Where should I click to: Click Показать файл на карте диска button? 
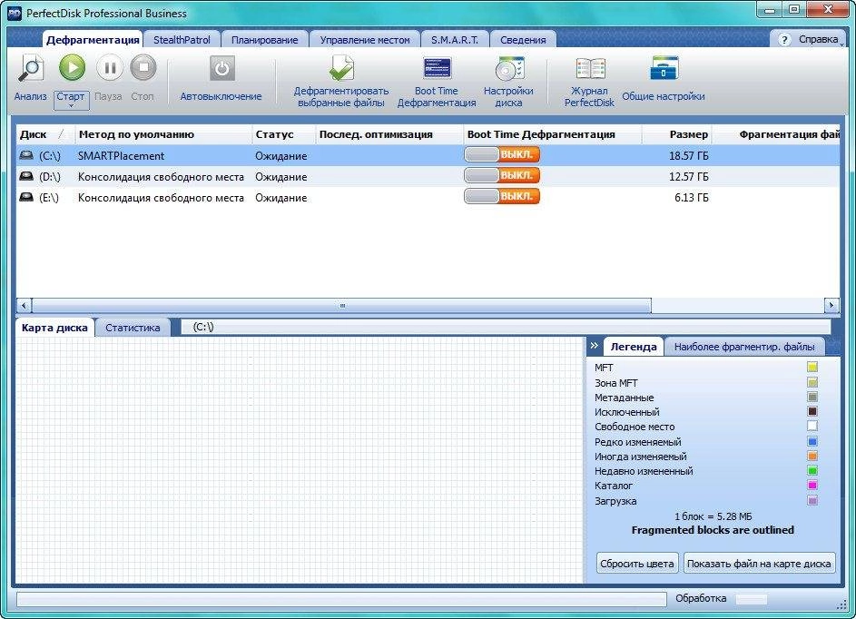pos(759,564)
